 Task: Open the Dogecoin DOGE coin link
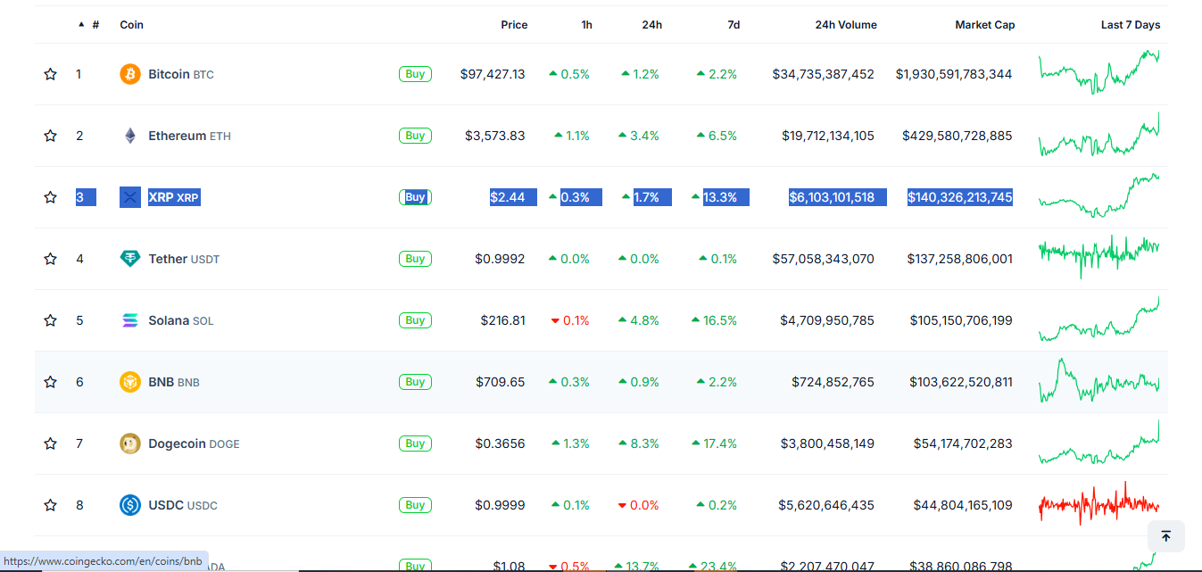pyautogui.click(x=194, y=444)
